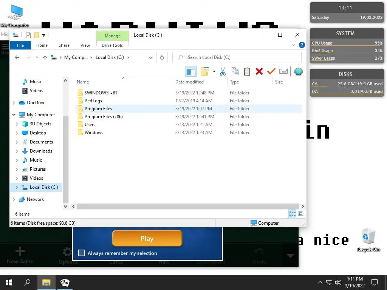The image size is (387, 290).
Task: Show hidden system tray icons
Action: (320, 282)
